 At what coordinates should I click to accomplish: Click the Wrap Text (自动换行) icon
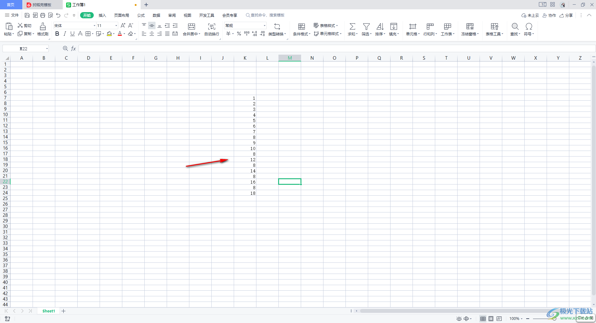tap(212, 26)
